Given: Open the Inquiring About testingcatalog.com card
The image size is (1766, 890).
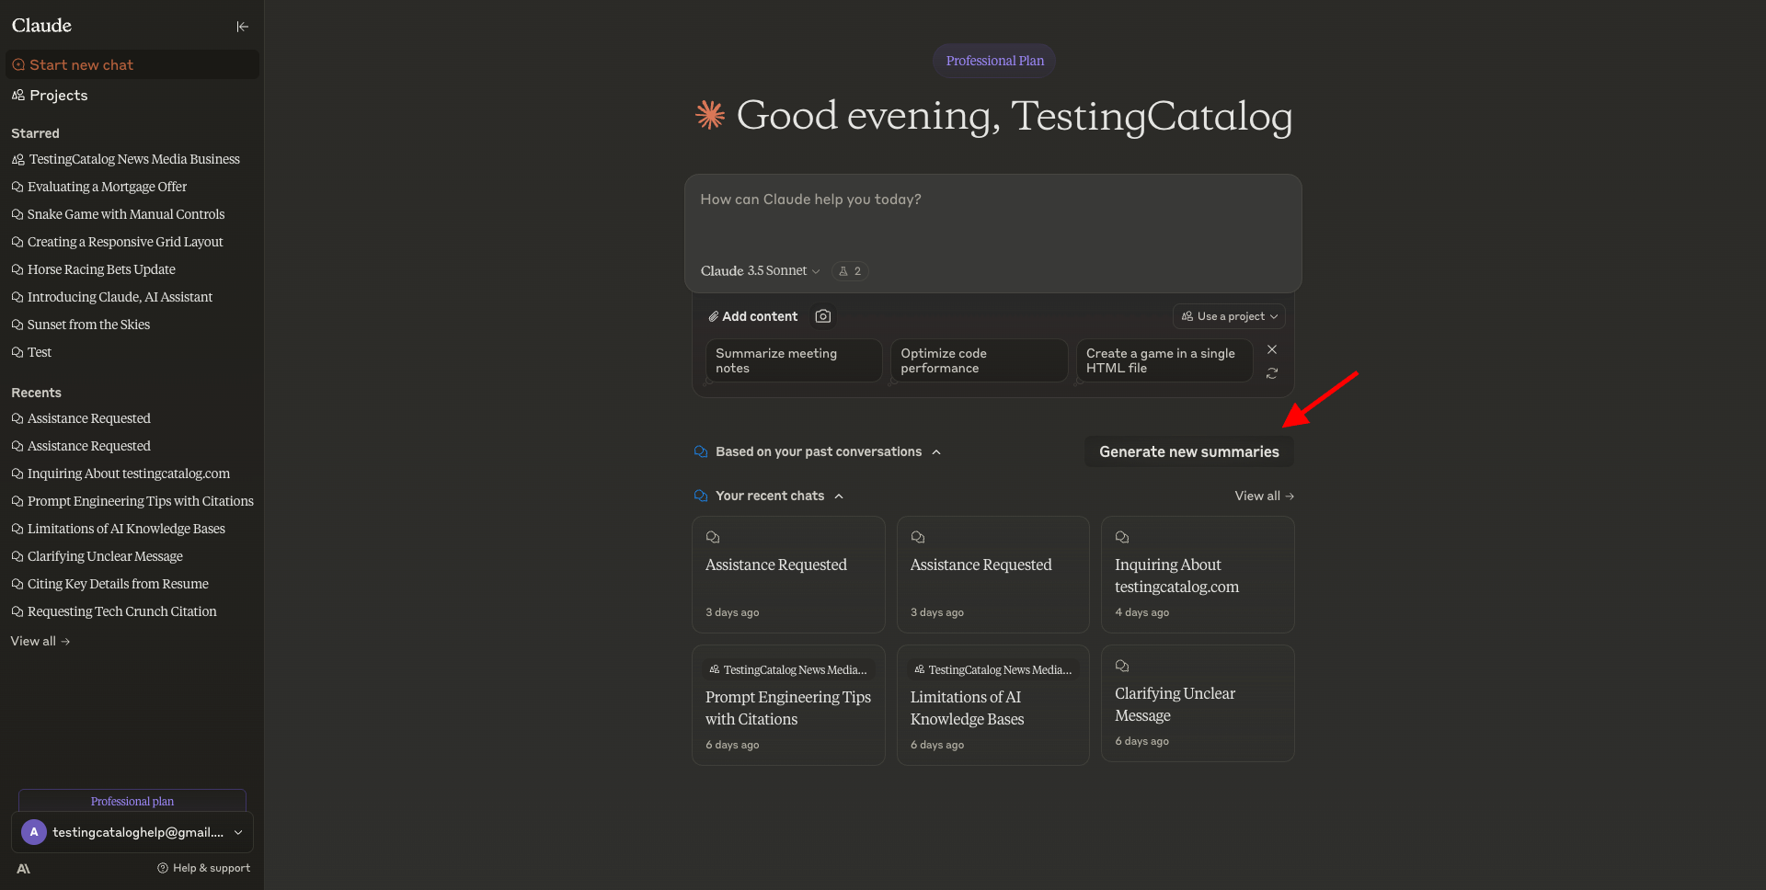Looking at the screenshot, I should coord(1198,575).
